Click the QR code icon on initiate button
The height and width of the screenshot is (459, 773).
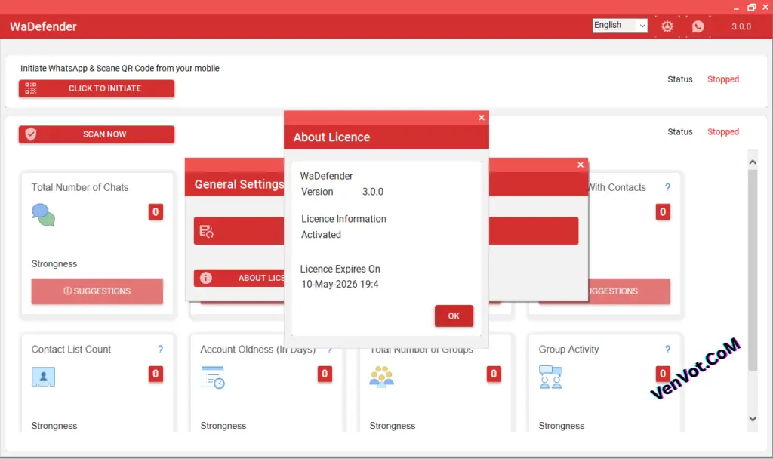pos(30,88)
